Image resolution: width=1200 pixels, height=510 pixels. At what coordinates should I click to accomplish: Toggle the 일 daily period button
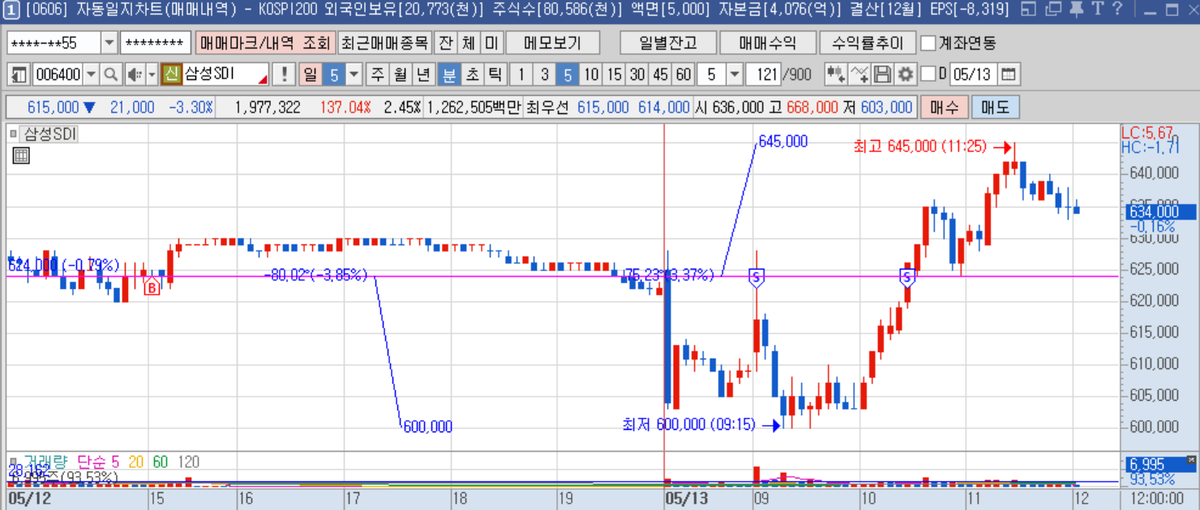tap(310, 75)
